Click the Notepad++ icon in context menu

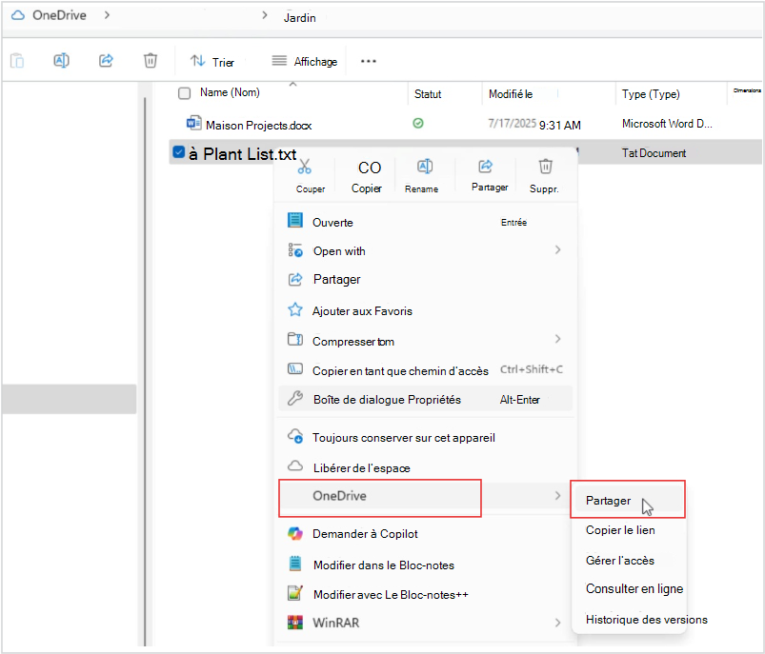click(x=295, y=593)
